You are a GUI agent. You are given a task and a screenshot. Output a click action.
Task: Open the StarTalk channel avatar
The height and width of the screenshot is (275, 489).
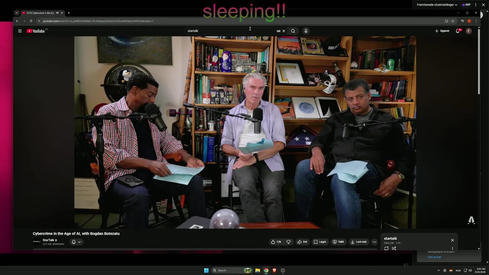click(x=37, y=242)
